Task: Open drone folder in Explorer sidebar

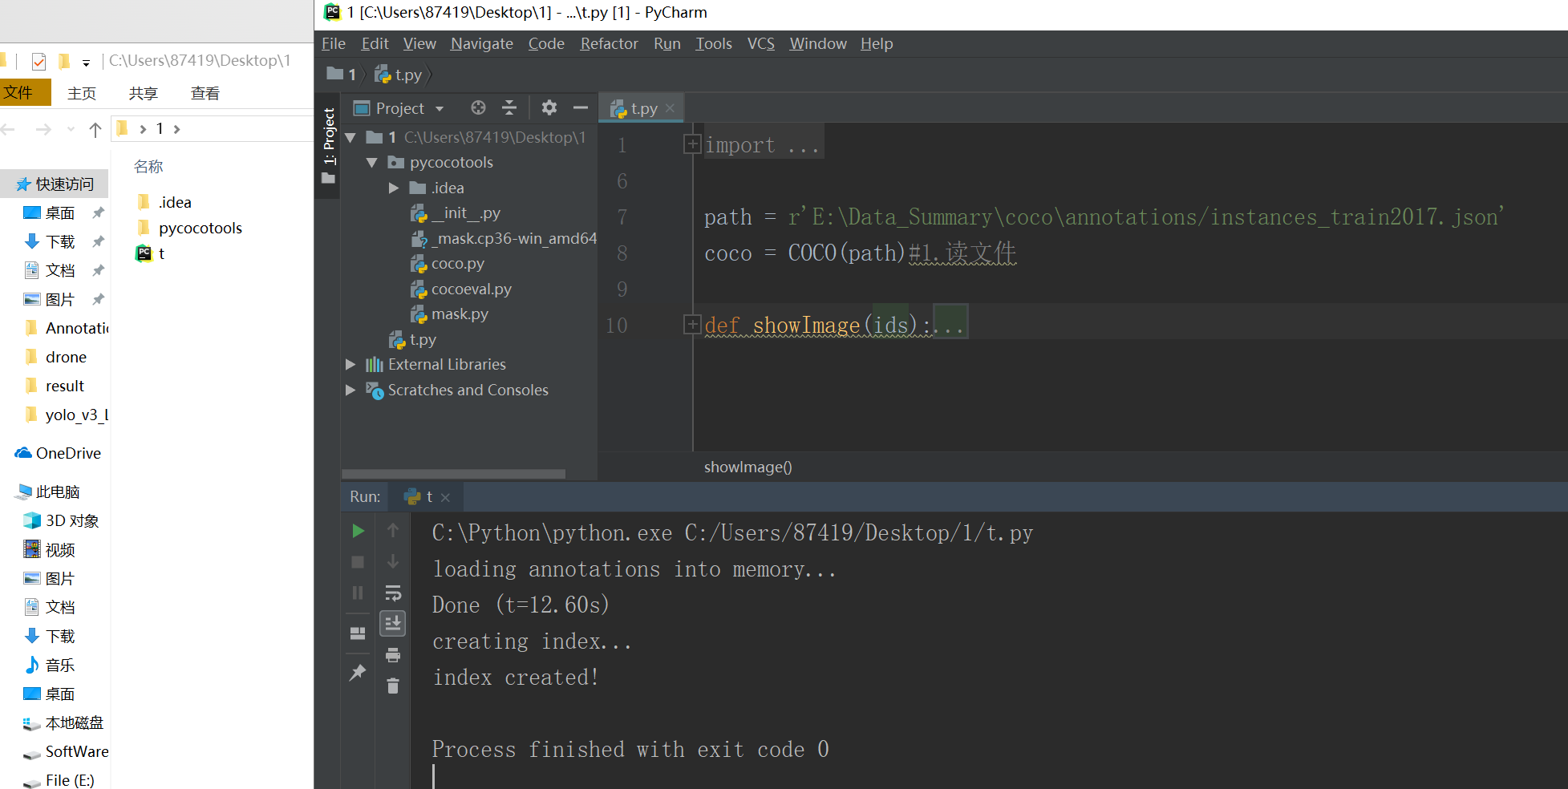Action: click(x=55, y=358)
